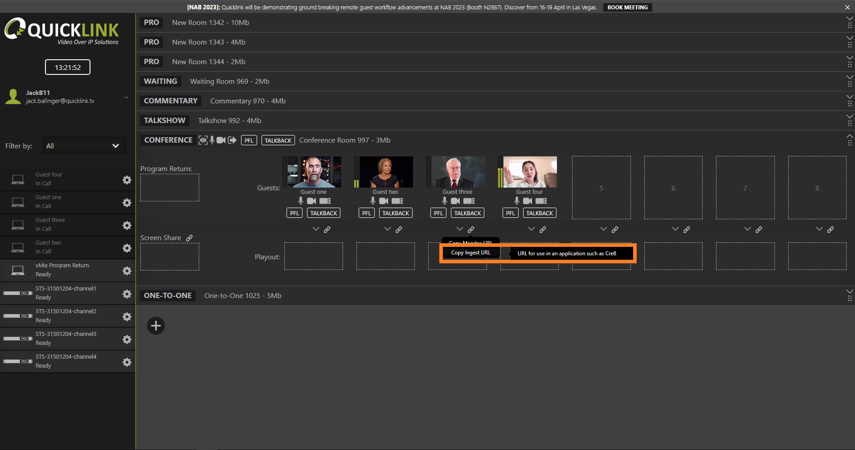Dismiss the NAB 2023 banner

click(x=847, y=7)
